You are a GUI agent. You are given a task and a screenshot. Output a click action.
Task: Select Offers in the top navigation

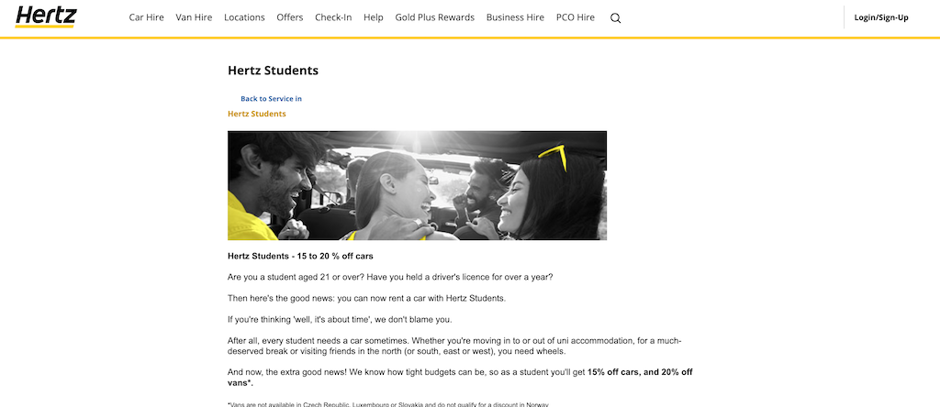pos(289,17)
